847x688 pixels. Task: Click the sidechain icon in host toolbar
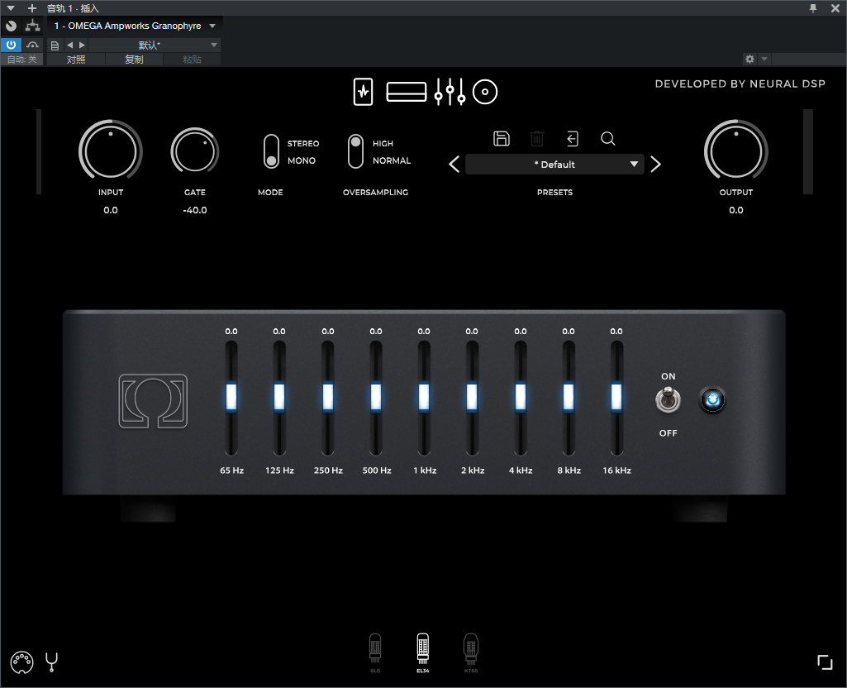pos(33,45)
